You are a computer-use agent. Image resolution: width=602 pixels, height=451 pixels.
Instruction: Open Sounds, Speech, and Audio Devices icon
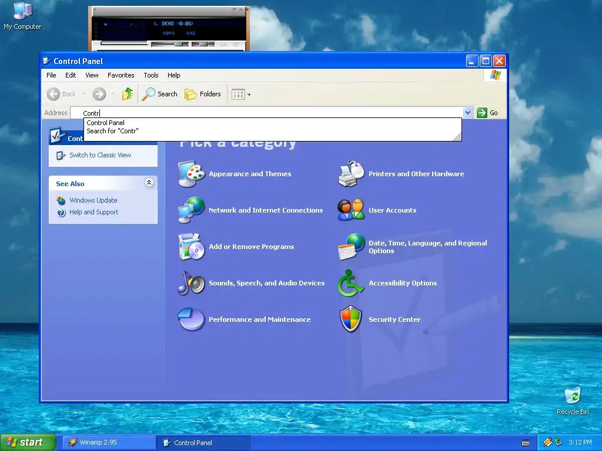[x=191, y=282]
